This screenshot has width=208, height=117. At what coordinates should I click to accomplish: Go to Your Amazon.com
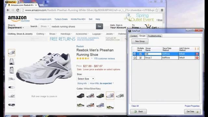(43, 19)
